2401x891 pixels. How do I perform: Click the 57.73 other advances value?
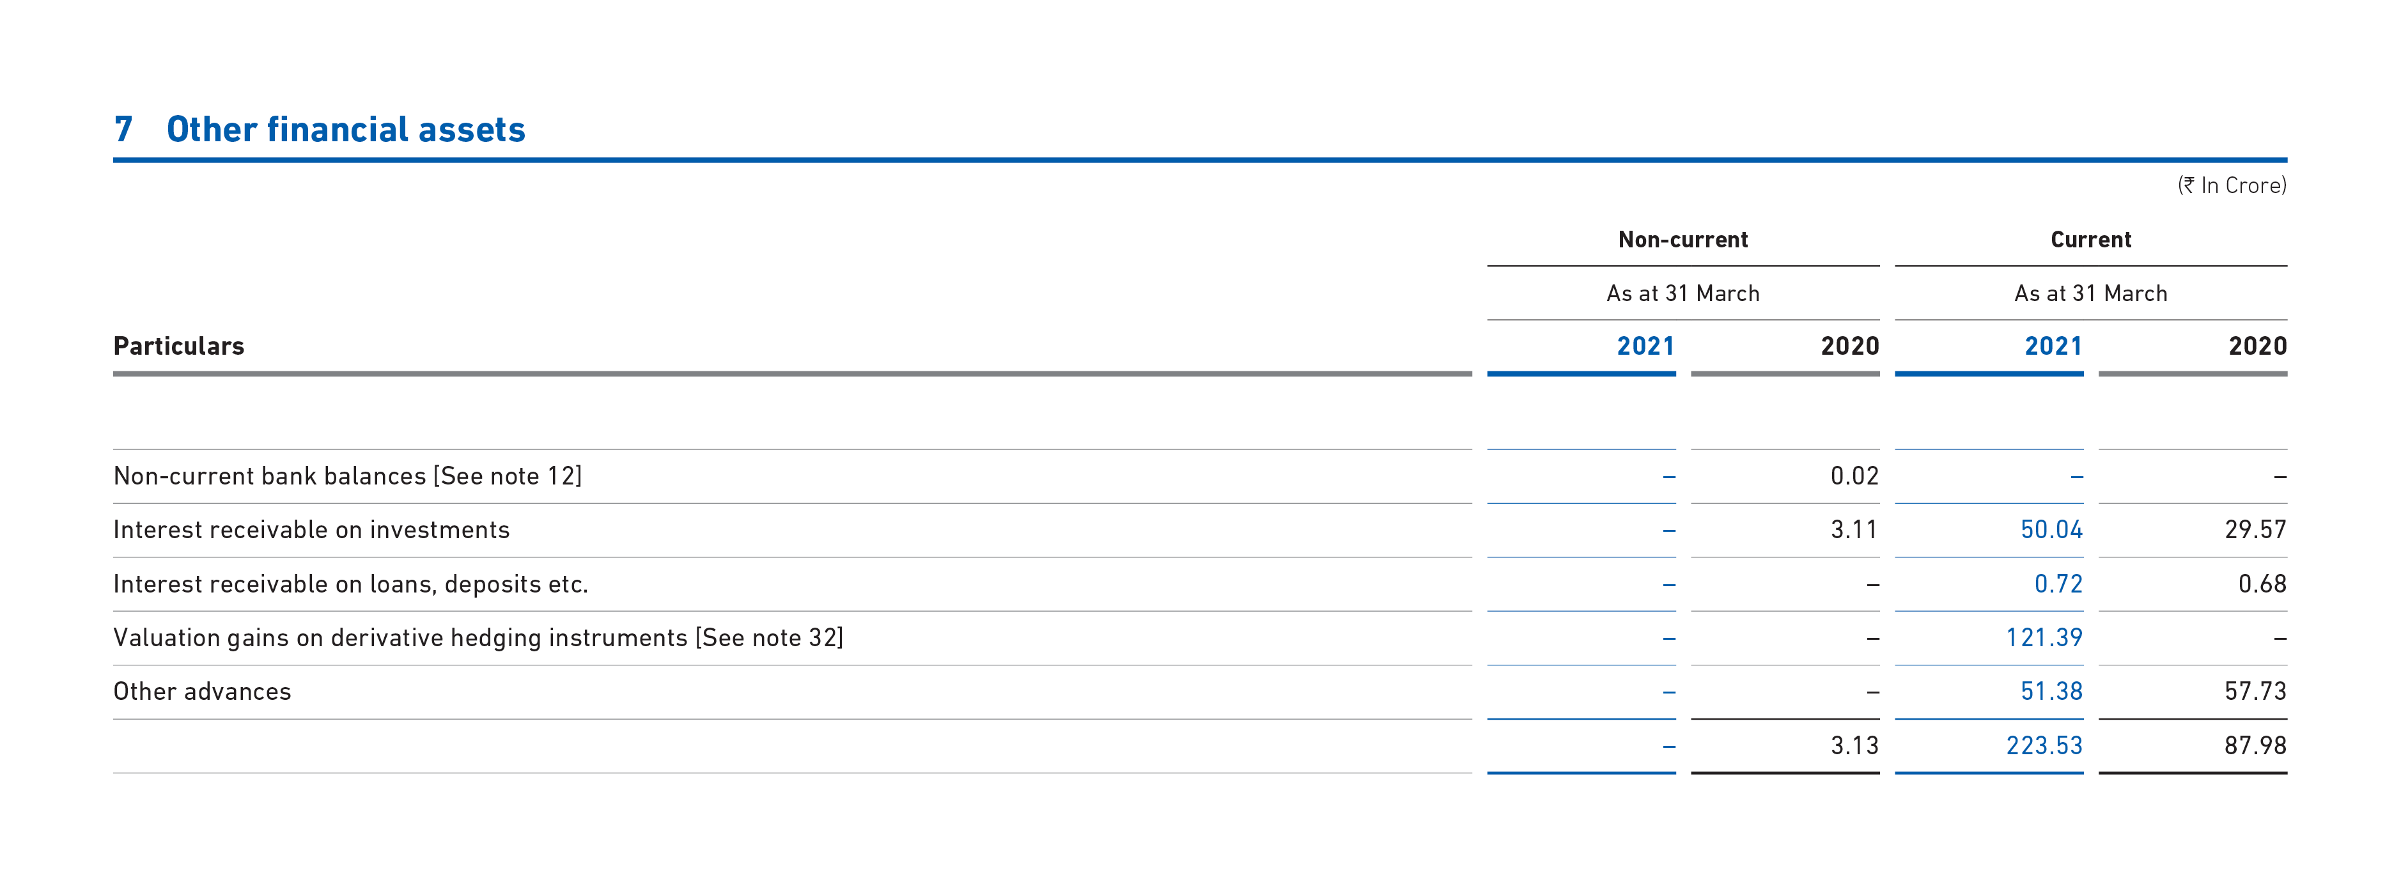pyautogui.click(x=2256, y=692)
